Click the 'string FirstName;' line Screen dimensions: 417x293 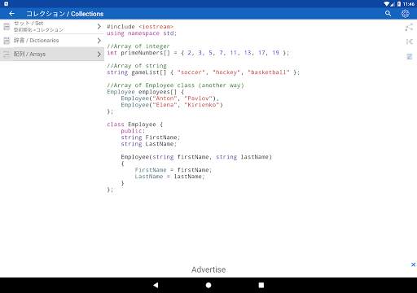click(x=151, y=138)
